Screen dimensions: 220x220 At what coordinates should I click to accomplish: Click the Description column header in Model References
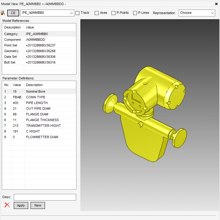coord(13,27)
